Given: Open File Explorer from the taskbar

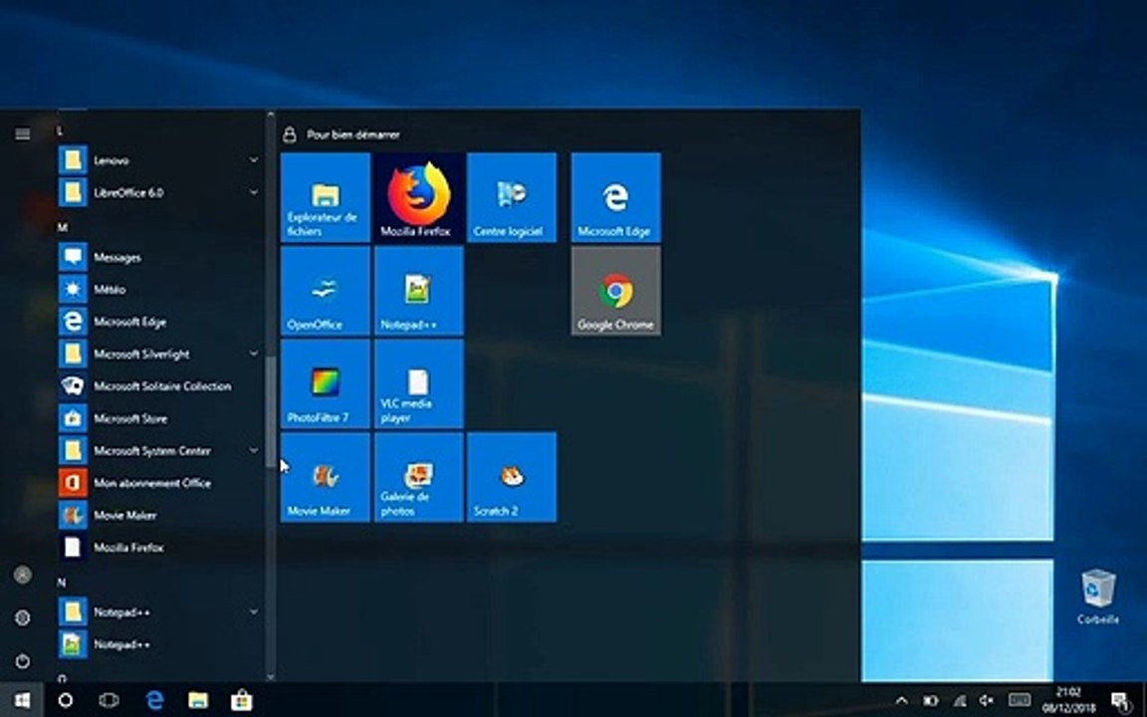Looking at the screenshot, I should point(197,700).
